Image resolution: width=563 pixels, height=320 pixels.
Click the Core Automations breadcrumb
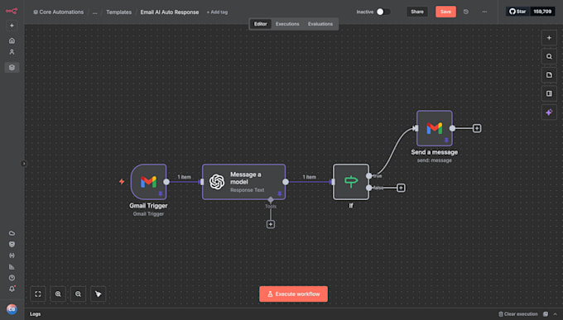(x=59, y=12)
